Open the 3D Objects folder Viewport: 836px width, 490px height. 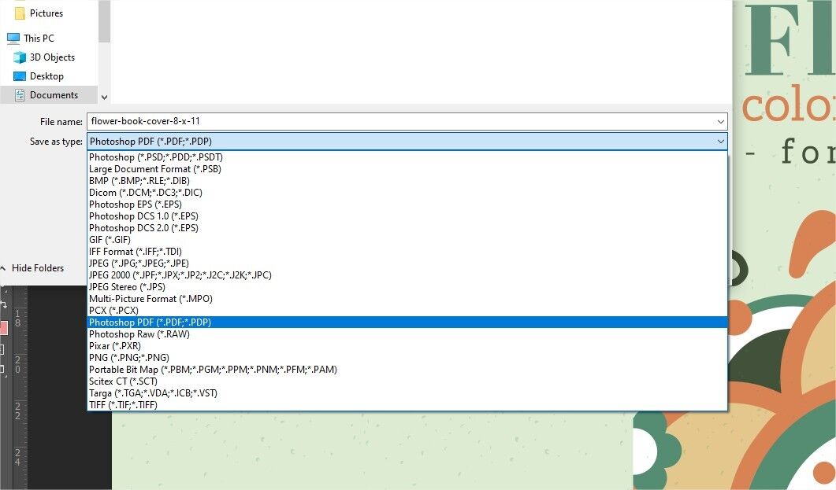tap(52, 57)
